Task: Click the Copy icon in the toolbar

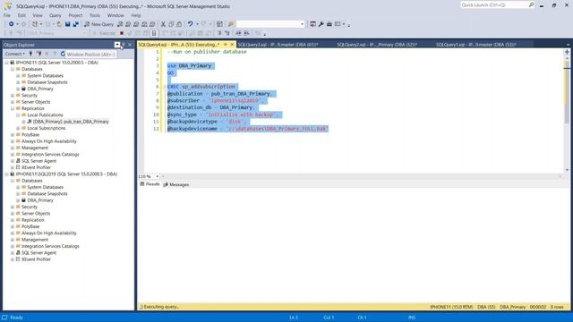Action: point(171,24)
